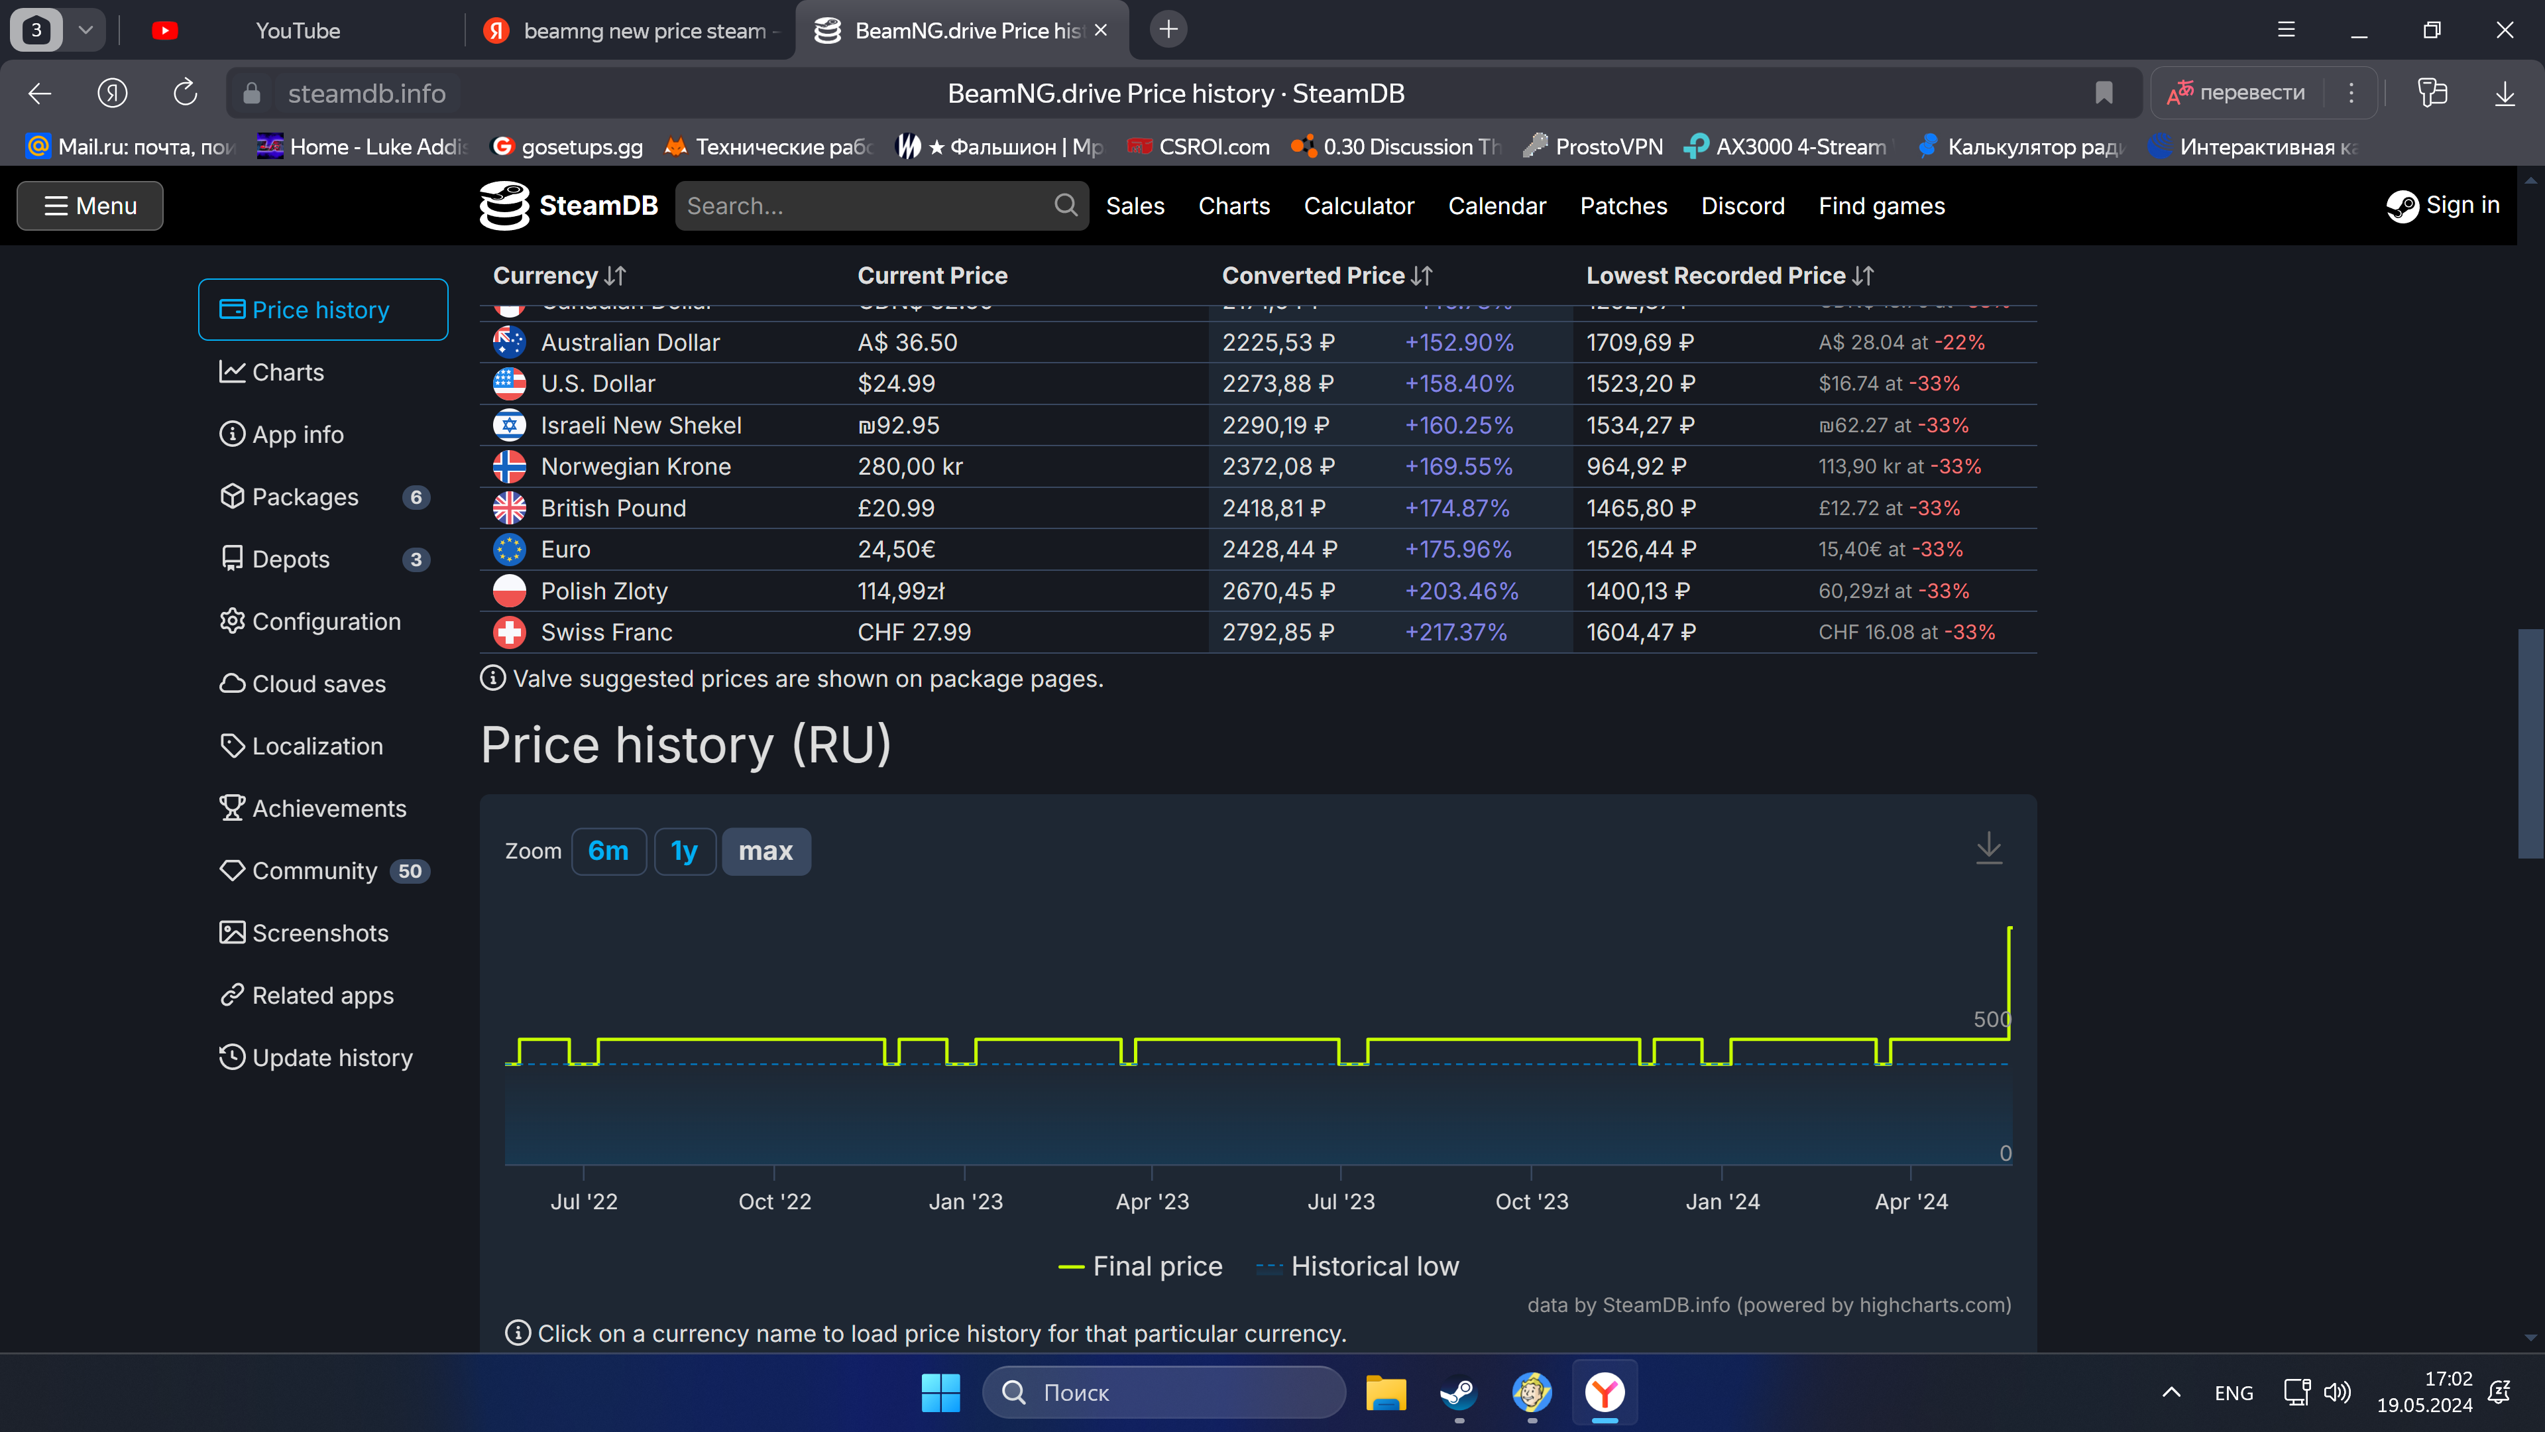Open the Price history sidebar tab

click(323, 310)
